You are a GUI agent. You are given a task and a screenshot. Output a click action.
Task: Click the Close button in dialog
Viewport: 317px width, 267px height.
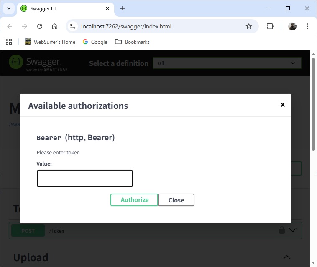[176, 200]
